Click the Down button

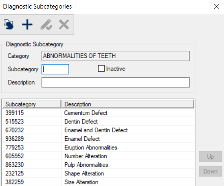click(211, 171)
